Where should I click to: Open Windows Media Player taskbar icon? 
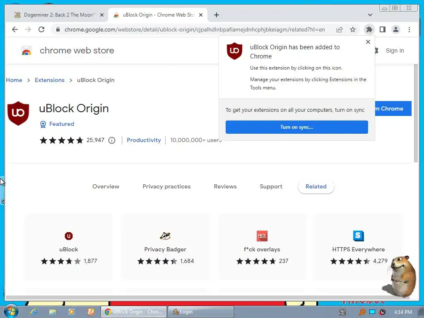click(x=72, y=312)
